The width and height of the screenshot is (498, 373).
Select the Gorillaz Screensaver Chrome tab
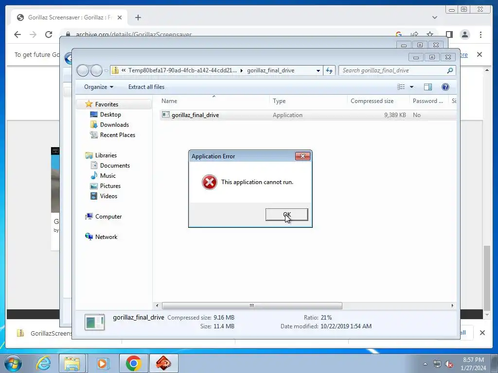70,17
